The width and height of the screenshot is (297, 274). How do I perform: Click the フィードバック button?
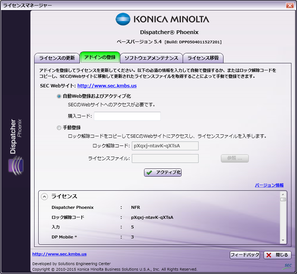[x=245, y=255]
